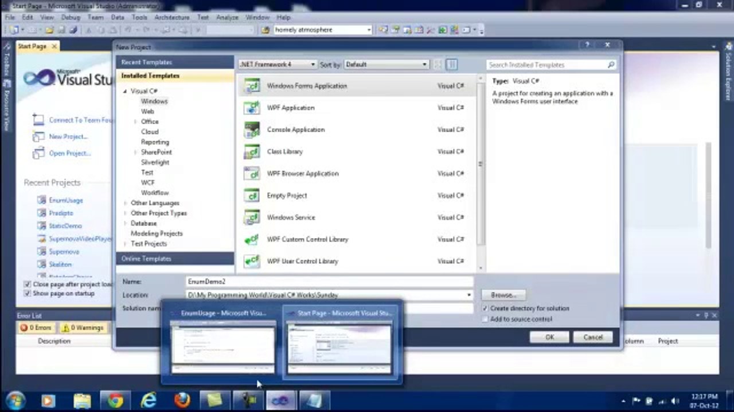Click the Name field containing EnumDemo2
The width and height of the screenshot is (734, 412).
(x=330, y=282)
